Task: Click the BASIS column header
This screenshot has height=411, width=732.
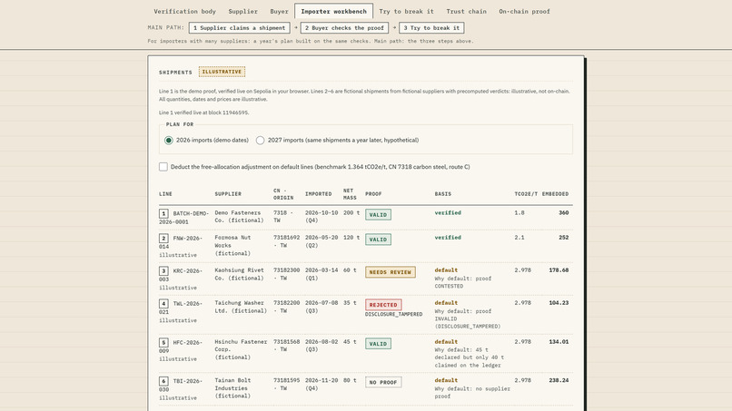Action: click(x=443, y=194)
